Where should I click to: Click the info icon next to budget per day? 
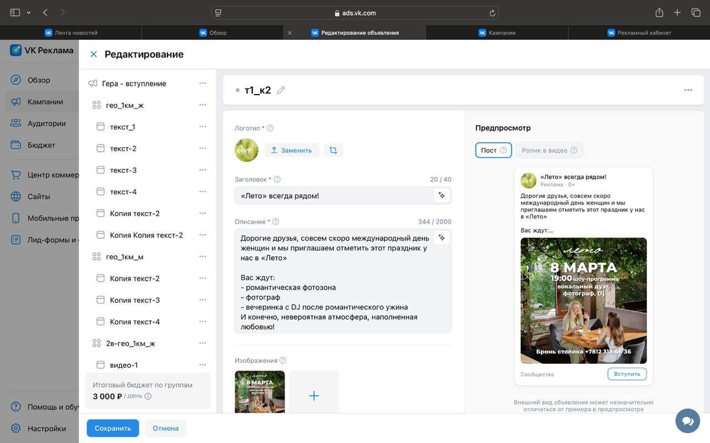[x=148, y=396]
